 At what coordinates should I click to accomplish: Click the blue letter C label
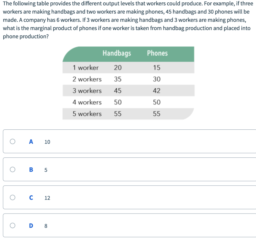(31, 198)
